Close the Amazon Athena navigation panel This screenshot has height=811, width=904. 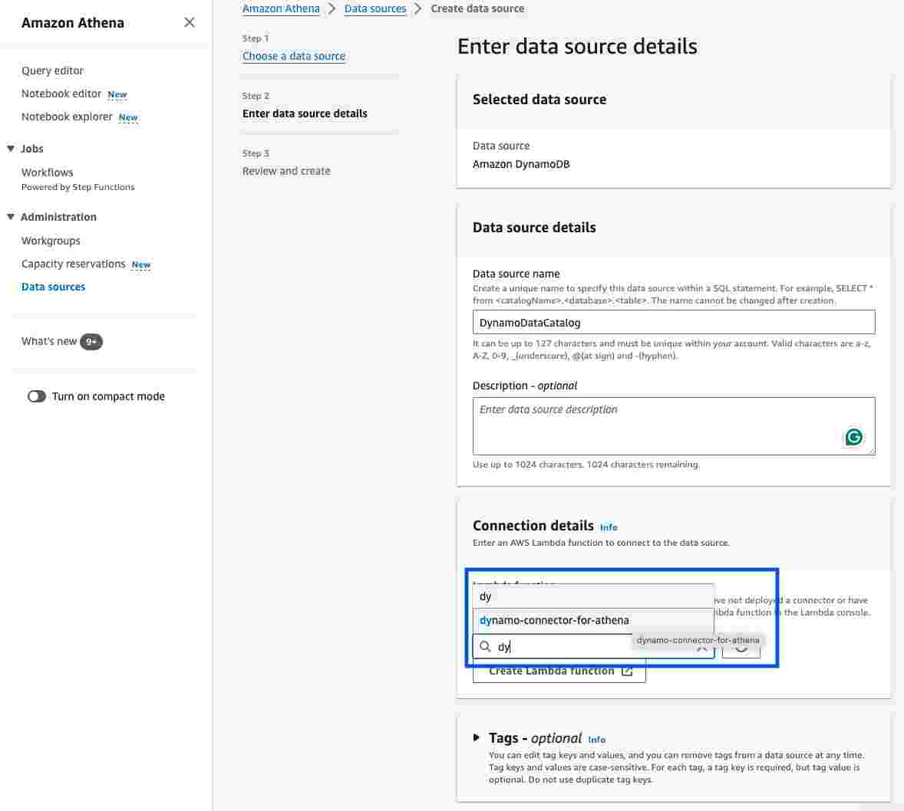click(x=189, y=22)
